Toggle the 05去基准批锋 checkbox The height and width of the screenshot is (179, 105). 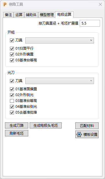click(12, 112)
